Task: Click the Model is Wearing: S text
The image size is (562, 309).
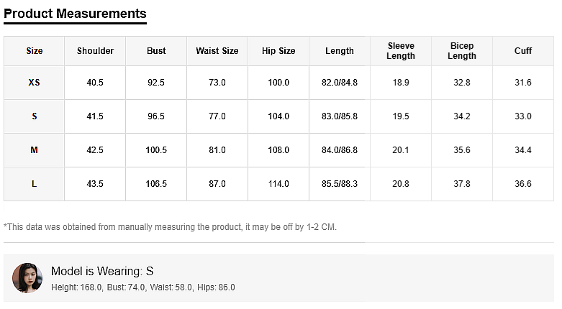Action: coord(102,271)
